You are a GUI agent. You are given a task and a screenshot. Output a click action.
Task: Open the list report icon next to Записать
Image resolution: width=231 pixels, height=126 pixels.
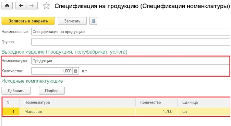(93, 21)
